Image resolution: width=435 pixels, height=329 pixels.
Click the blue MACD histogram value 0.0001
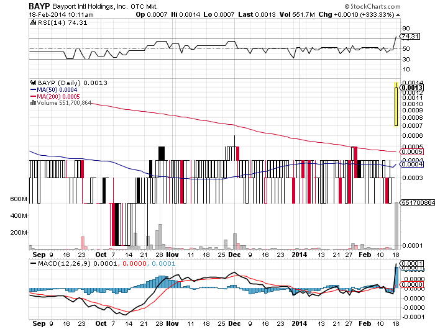click(x=163, y=263)
